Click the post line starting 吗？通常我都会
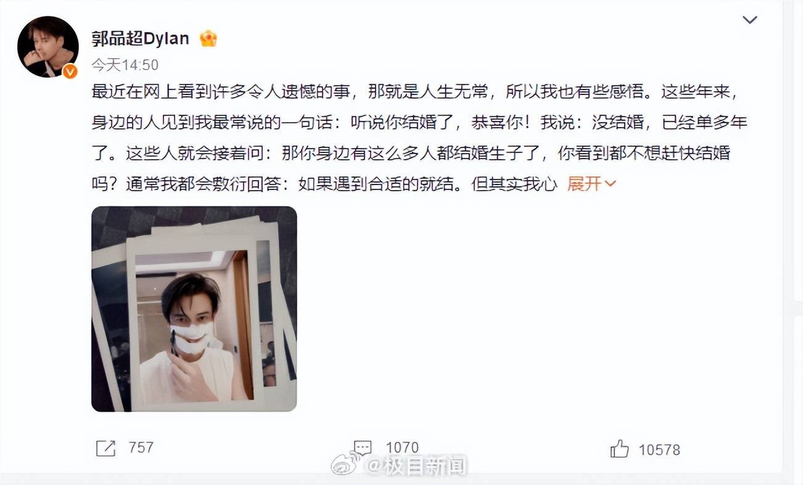The image size is (803, 485). pyautogui.click(x=324, y=184)
